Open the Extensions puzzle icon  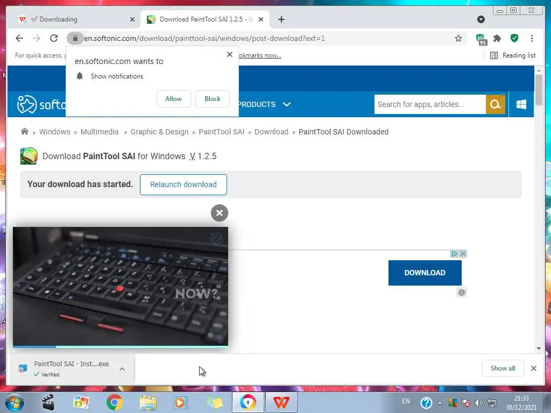pyautogui.click(x=497, y=38)
